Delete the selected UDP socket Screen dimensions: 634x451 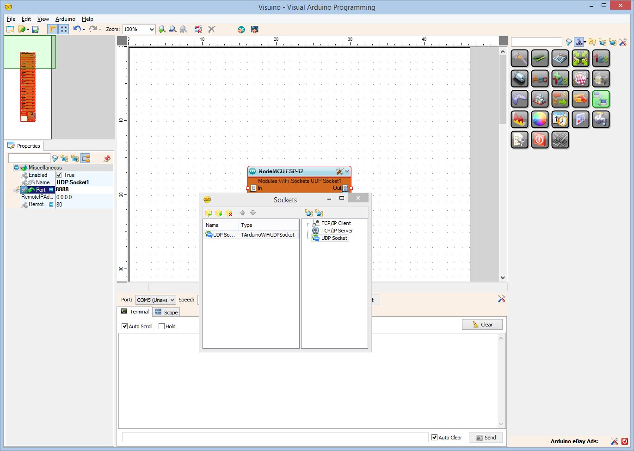229,213
